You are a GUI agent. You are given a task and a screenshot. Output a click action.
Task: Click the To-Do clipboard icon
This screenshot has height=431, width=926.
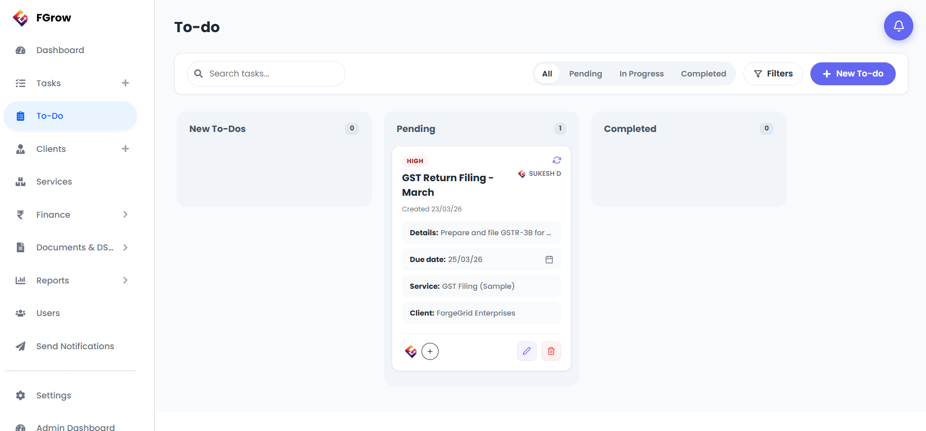tap(20, 116)
